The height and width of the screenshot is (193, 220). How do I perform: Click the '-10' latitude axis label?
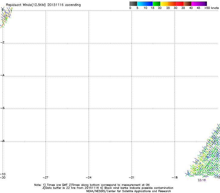pyautogui.click(x=3, y=174)
